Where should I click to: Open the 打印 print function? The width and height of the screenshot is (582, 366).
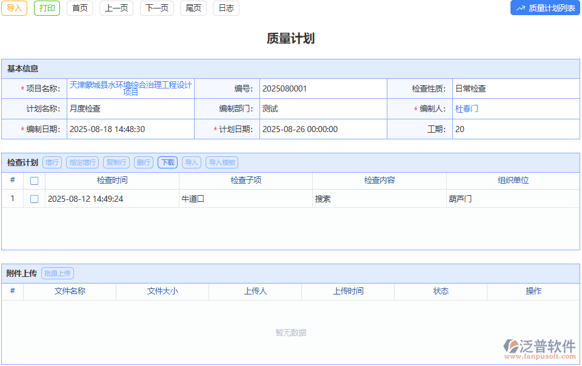point(47,8)
